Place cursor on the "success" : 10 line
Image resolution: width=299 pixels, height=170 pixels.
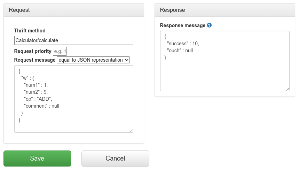(x=183, y=44)
